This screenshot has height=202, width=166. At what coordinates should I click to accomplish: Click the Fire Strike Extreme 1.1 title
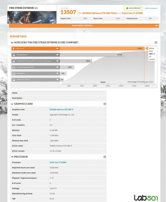pyautogui.click(x=23, y=8)
